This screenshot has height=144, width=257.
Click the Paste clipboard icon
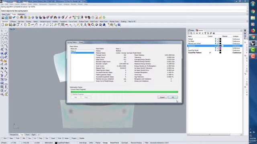click(x=29, y=25)
